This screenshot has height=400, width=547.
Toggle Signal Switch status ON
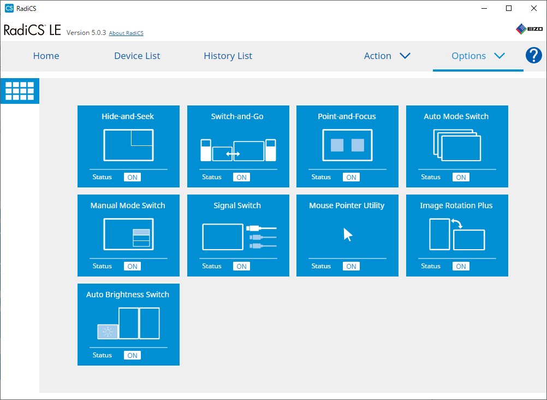[x=241, y=266]
